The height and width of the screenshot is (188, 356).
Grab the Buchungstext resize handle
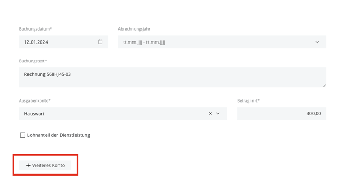(324, 85)
